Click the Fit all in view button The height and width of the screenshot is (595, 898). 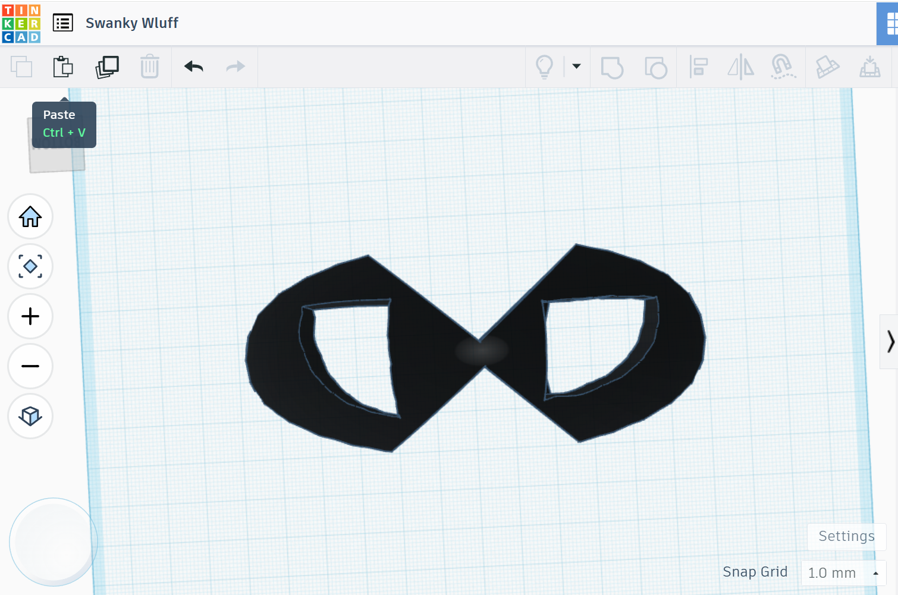[30, 266]
